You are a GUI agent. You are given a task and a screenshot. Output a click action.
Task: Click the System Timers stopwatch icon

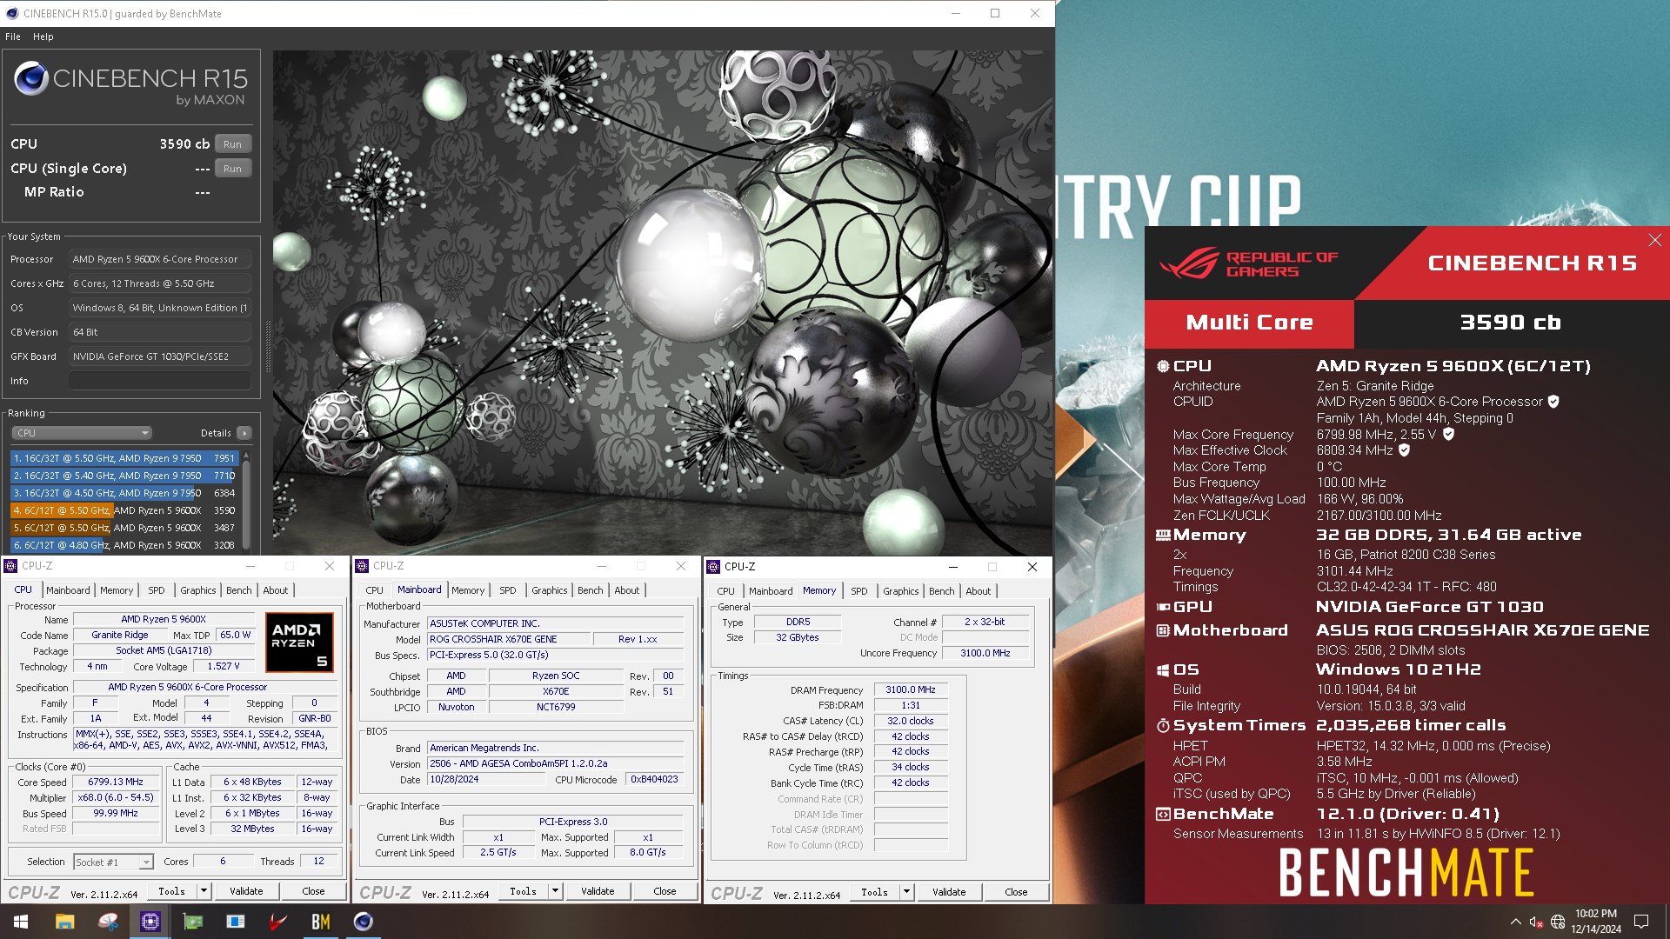[1163, 725]
